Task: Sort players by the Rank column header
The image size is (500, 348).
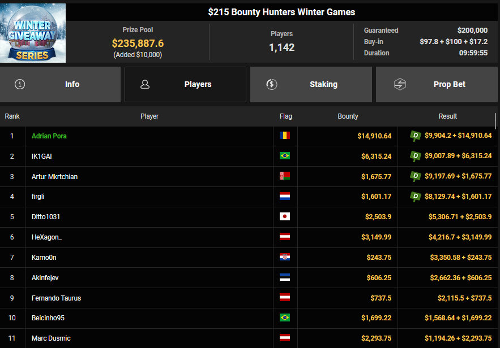Action: [x=12, y=116]
